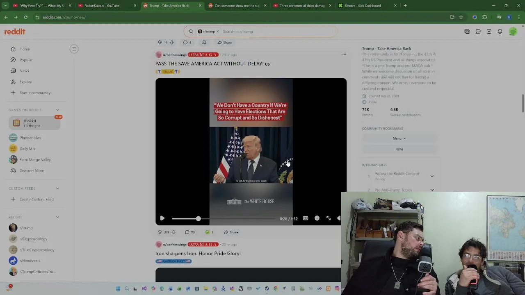Image resolution: width=525 pixels, height=295 pixels.
Task: Open a new browser tab
Action: tap(405, 6)
